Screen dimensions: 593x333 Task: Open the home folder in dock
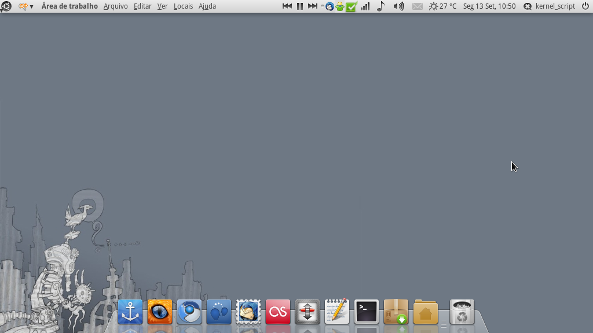point(426,312)
